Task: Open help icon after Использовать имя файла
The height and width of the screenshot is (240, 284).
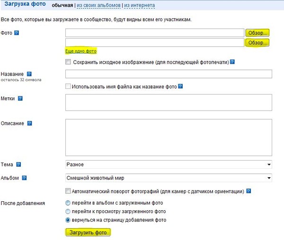Action: [180, 86]
